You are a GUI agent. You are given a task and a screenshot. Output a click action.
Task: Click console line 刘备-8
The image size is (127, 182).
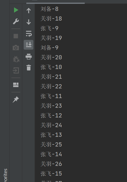click(49, 9)
